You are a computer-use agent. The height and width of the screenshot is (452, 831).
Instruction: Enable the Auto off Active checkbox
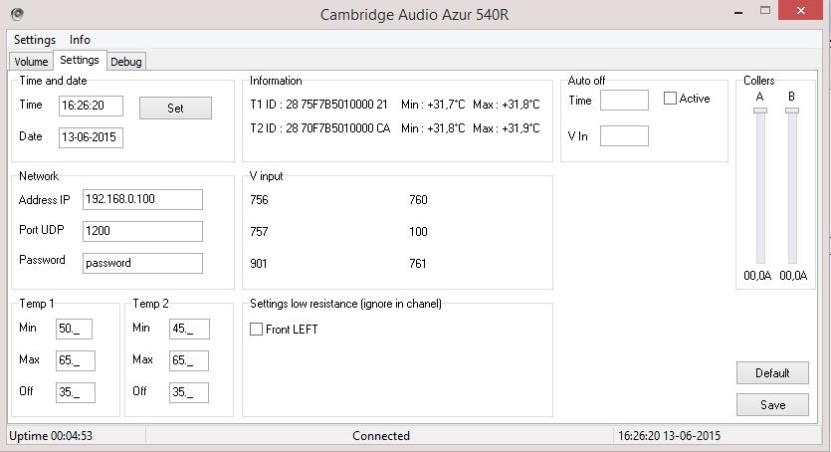[670, 99]
